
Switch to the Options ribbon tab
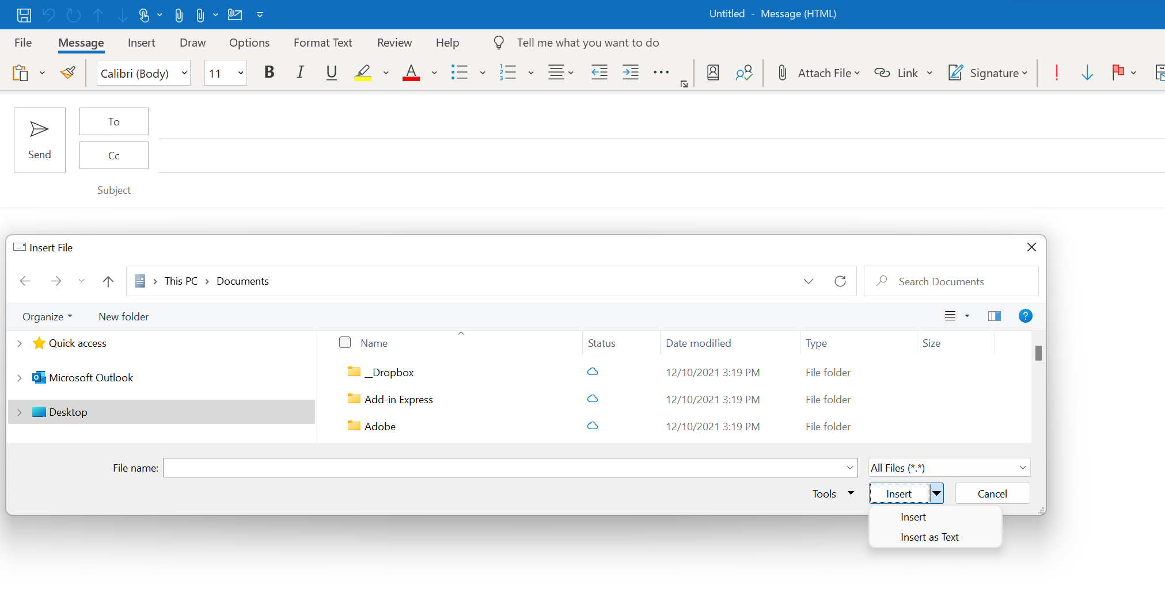[249, 43]
